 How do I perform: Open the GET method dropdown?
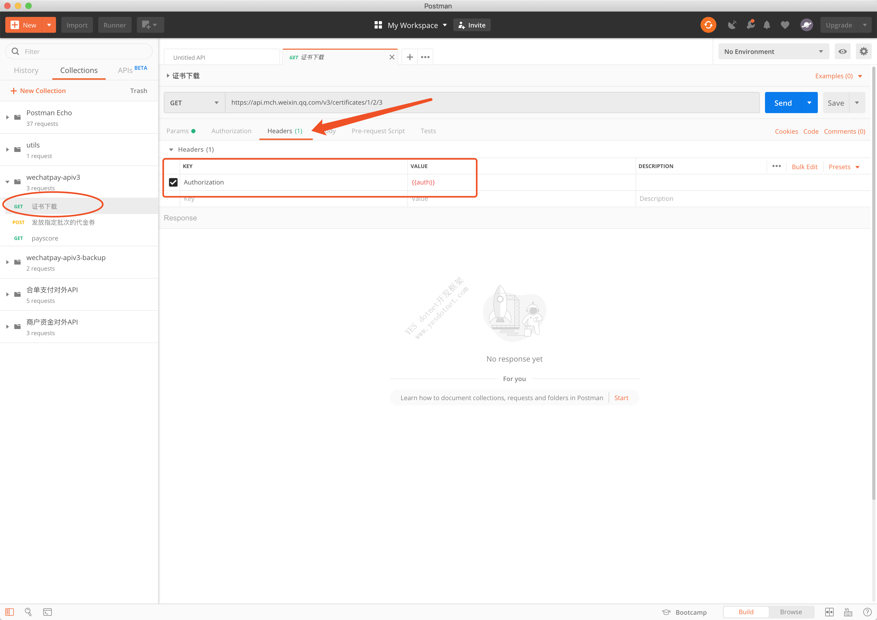[x=194, y=103]
